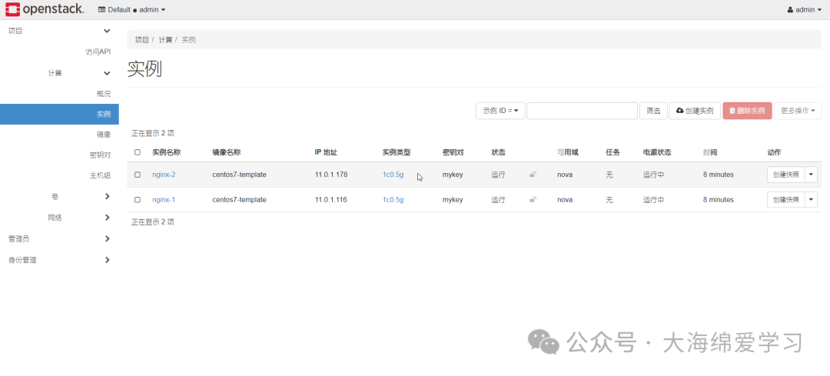This screenshot has width=830, height=376.
Task: Open 概况 in sidebar
Action: point(104,94)
